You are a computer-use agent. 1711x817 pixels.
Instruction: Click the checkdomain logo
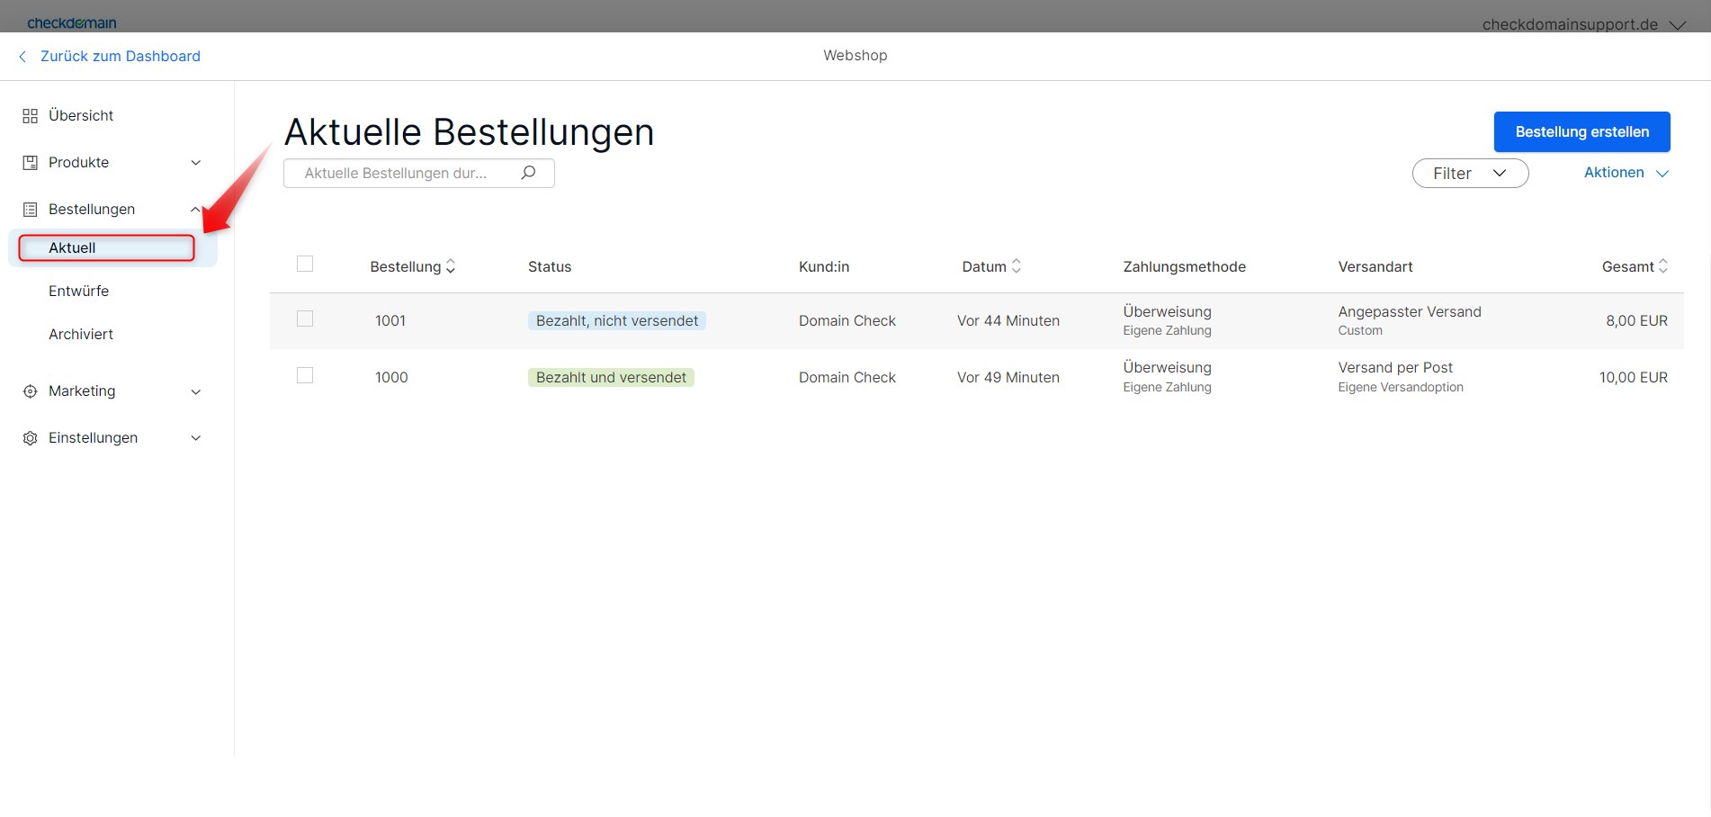point(72,22)
